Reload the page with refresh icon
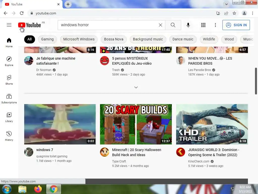The height and width of the screenshot is (194, 258). [22, 13]
